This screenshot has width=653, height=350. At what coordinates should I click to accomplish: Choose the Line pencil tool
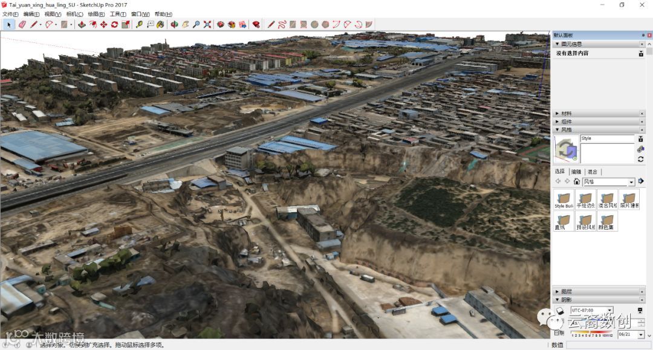34,25
